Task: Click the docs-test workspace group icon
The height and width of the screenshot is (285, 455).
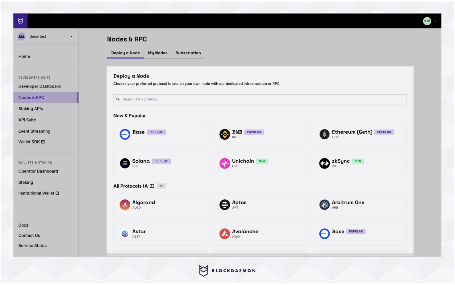Action: point(22,36)
